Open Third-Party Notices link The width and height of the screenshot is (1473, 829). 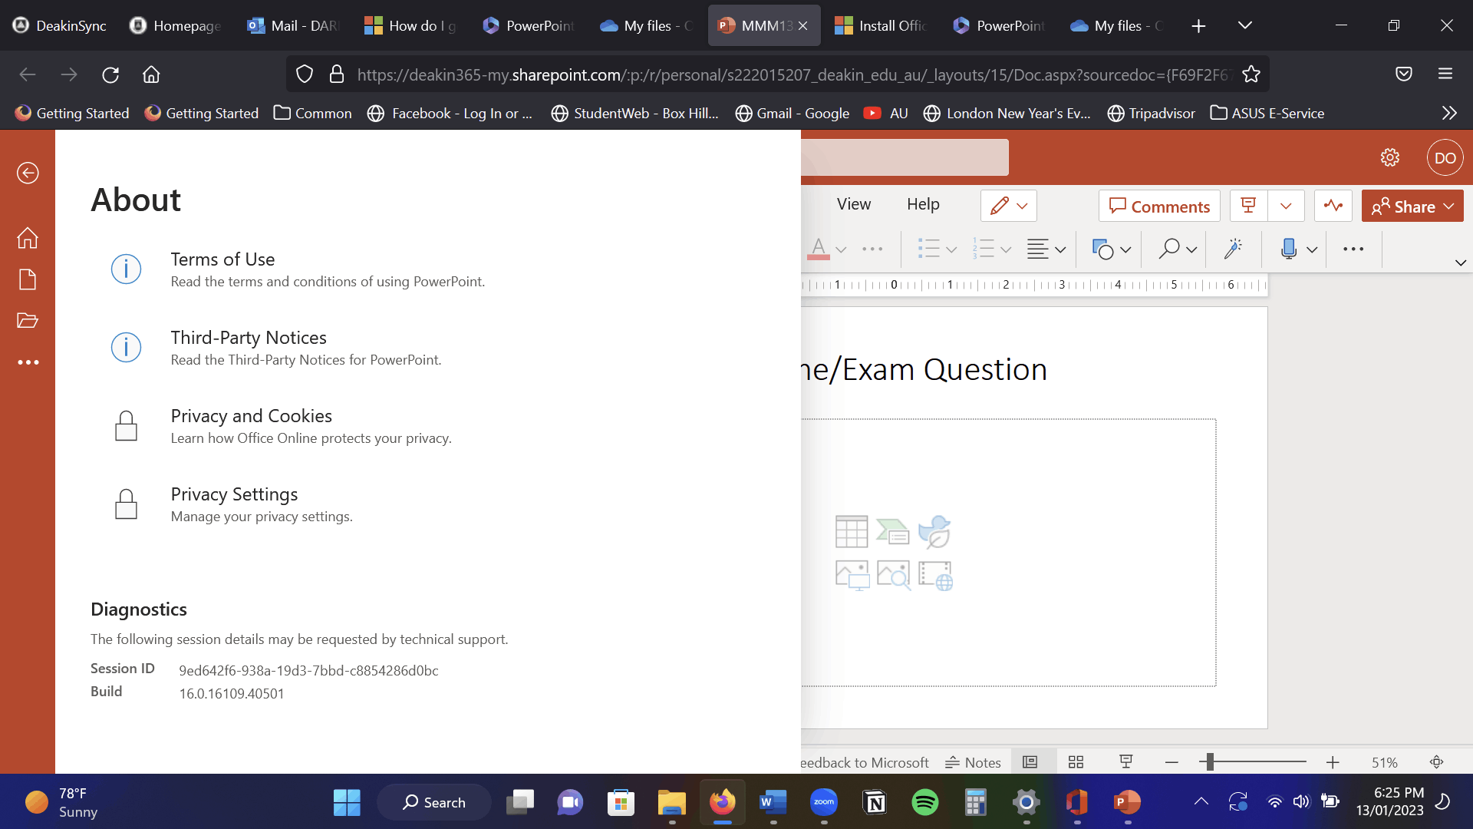(249, 338)
